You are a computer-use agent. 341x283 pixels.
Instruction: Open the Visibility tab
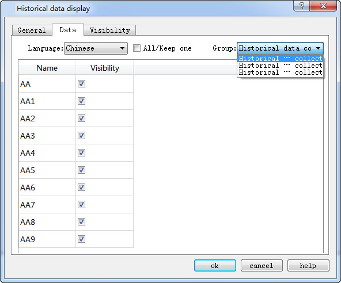(110, 30)
